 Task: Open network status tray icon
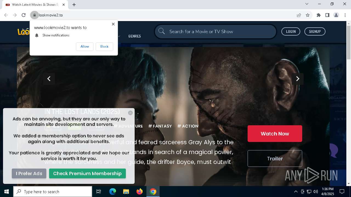(309, 192)
